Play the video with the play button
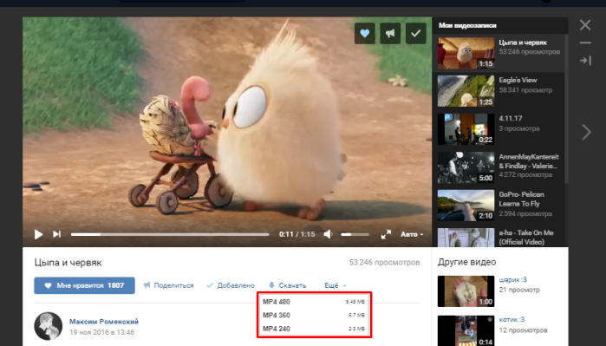Image resolution: width=606 pixels, height=346 pixels. [38, 234]
